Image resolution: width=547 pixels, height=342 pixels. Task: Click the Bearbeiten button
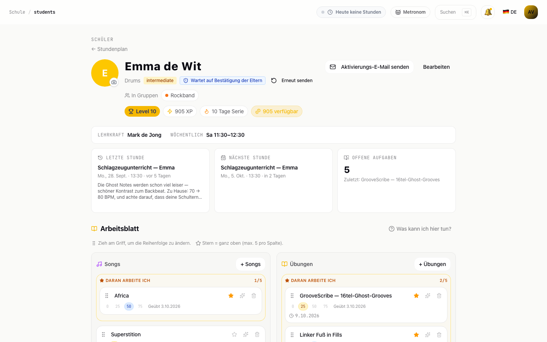(436, 67)
